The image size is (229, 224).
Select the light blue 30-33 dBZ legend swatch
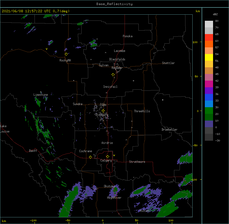(x=209, y=104)
